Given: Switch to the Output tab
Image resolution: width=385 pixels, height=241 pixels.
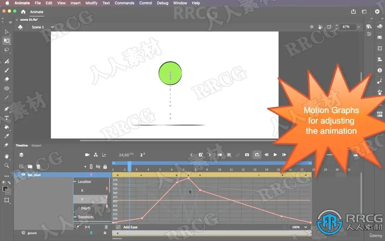Looking at the screenshot, I should click(x=36, y=145).
